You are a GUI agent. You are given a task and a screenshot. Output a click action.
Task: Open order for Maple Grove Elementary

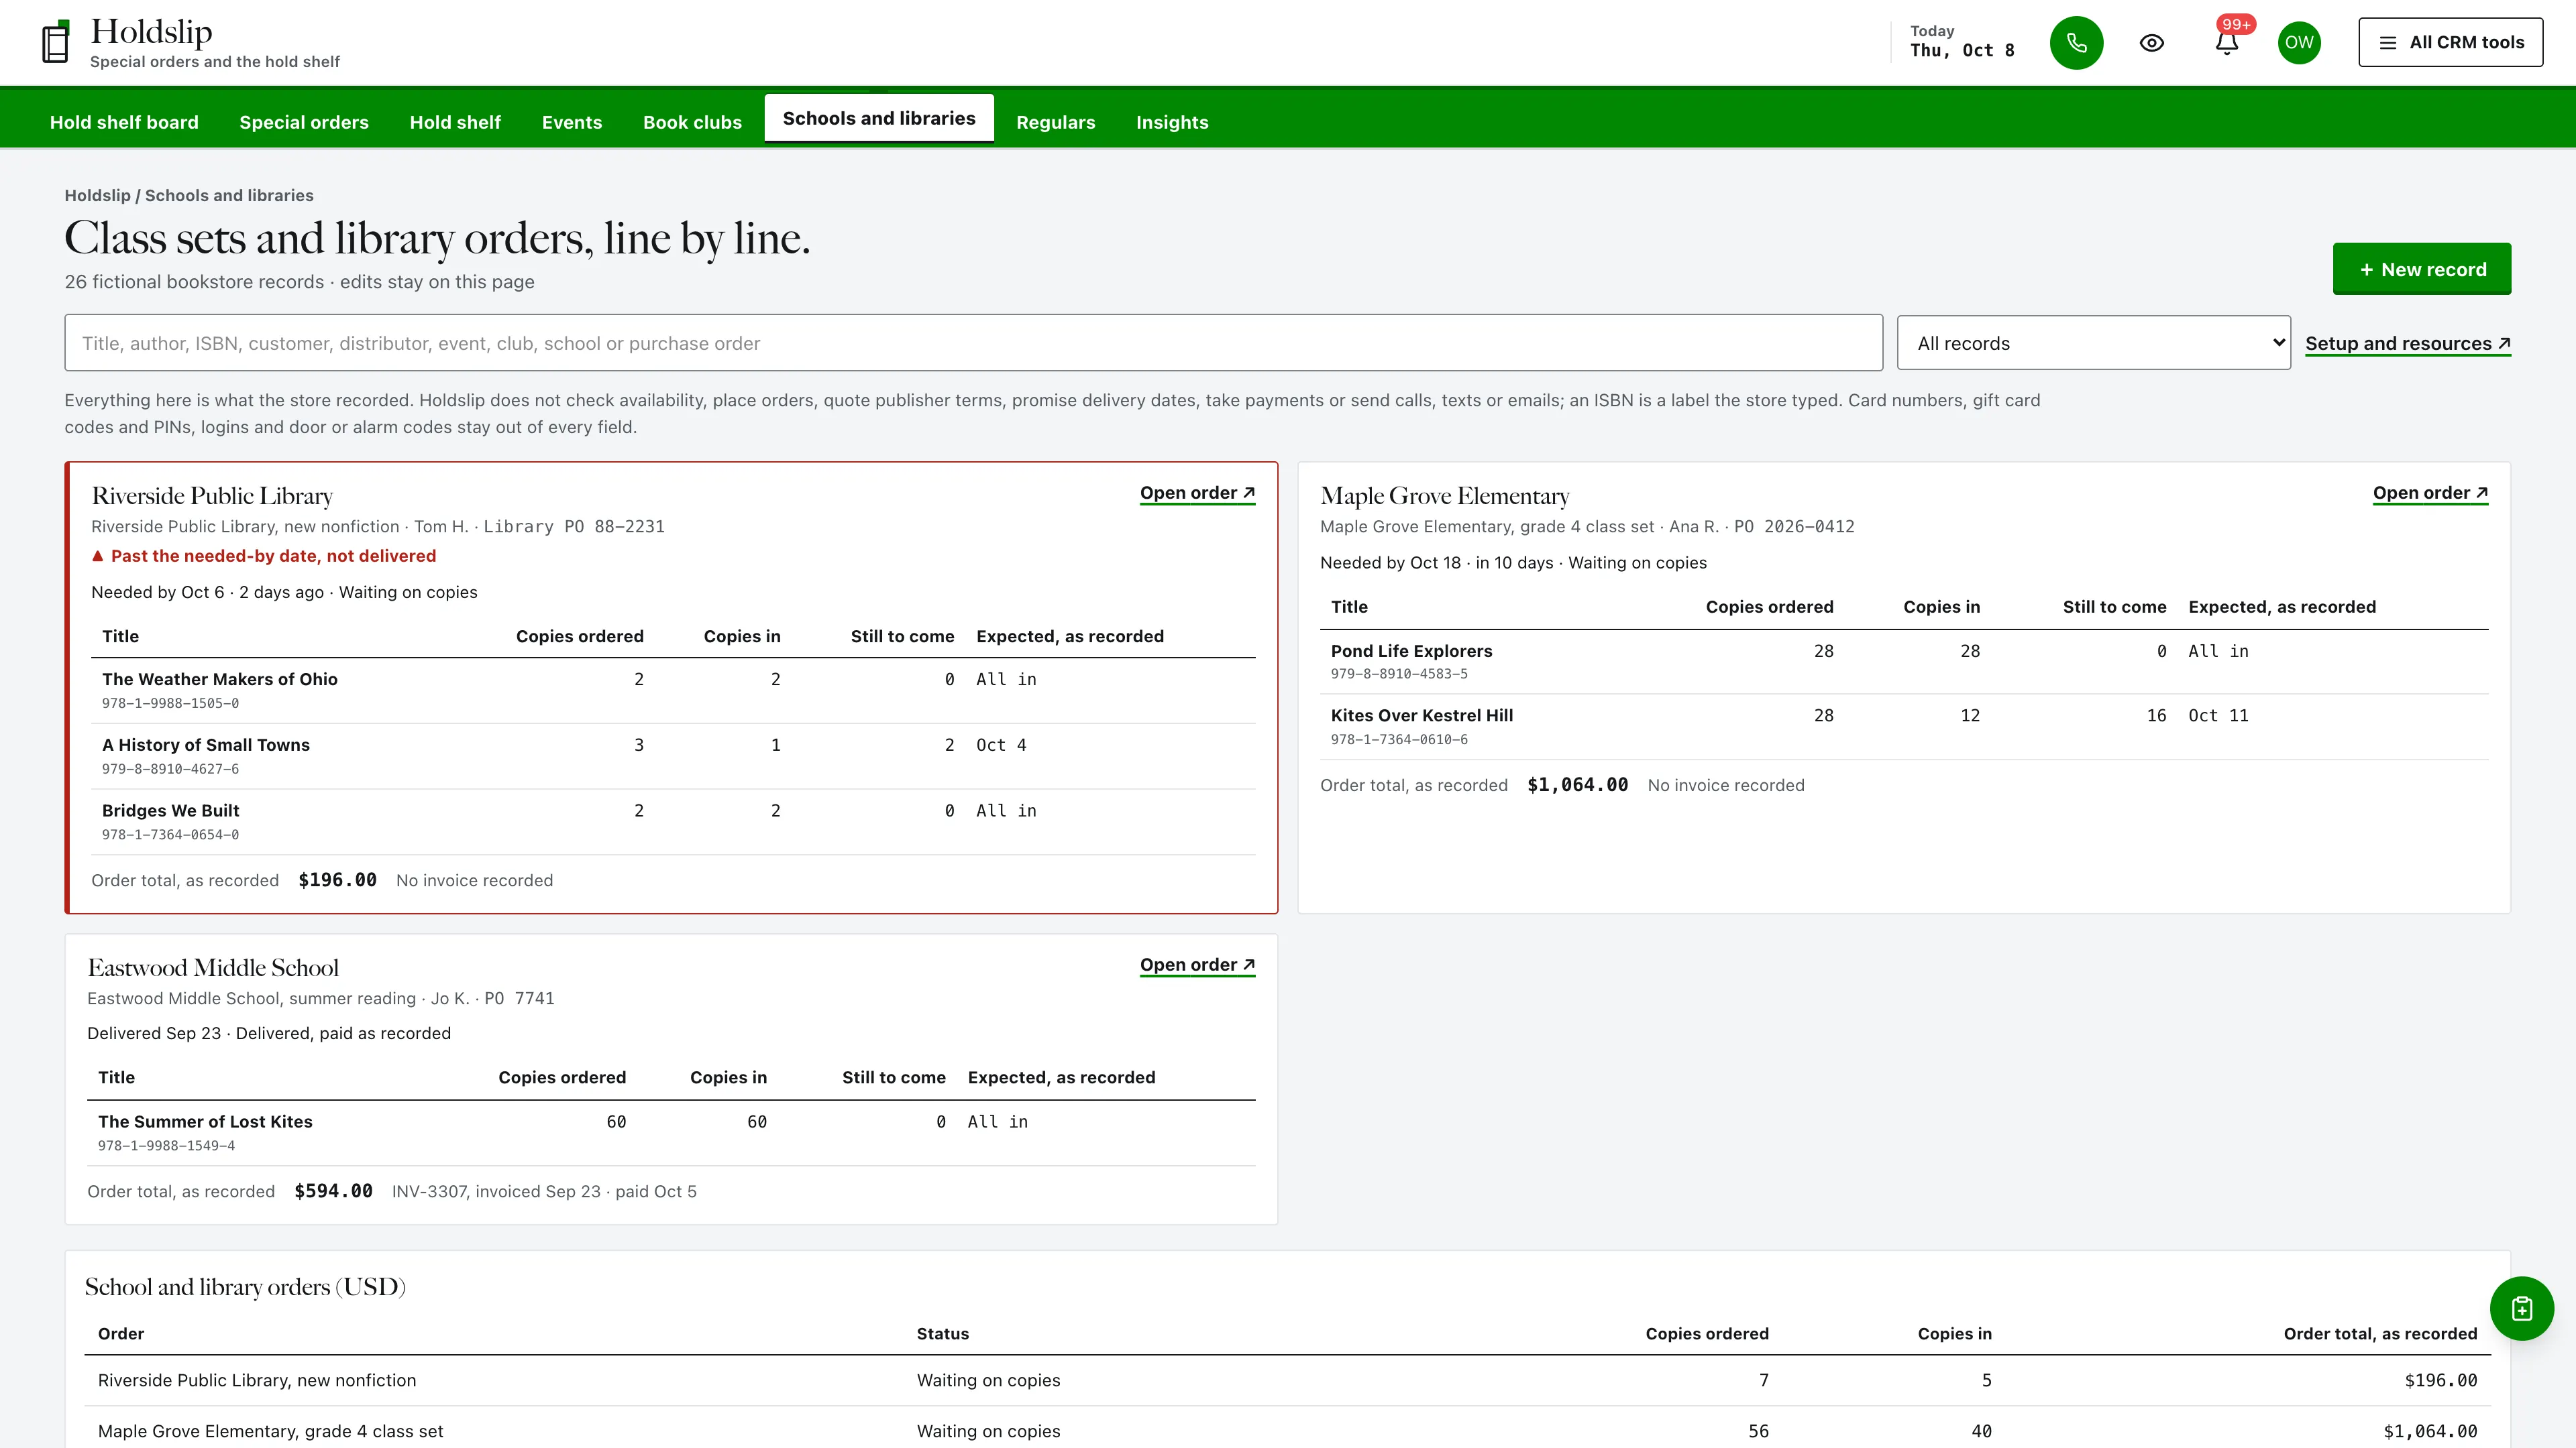click(x=2430, y=493)
